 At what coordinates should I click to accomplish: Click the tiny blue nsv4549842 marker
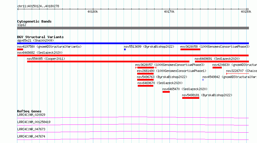tap(203, 80)
